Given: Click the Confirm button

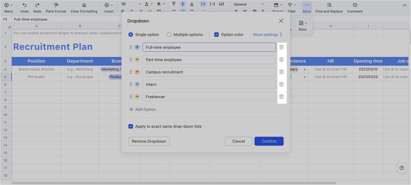Looking at the screenshot, I should [269, 141].
